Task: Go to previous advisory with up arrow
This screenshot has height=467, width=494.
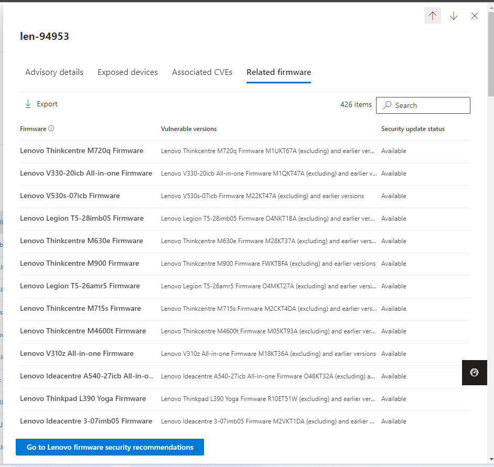Action: (432, 16)
